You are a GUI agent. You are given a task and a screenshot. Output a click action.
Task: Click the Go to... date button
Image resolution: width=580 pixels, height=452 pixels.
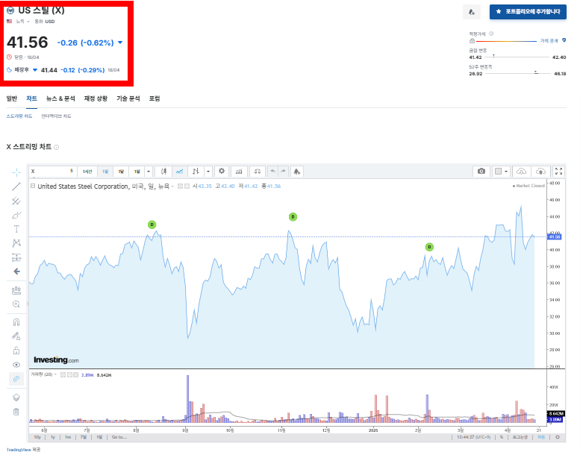pyautogui.click(x=119, y=437)
